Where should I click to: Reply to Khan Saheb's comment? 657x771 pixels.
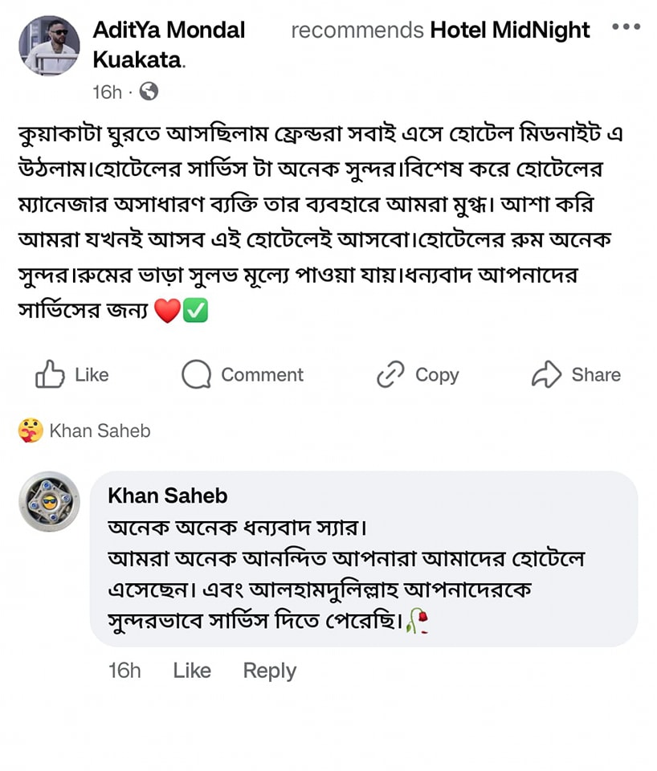click(269, 671)
